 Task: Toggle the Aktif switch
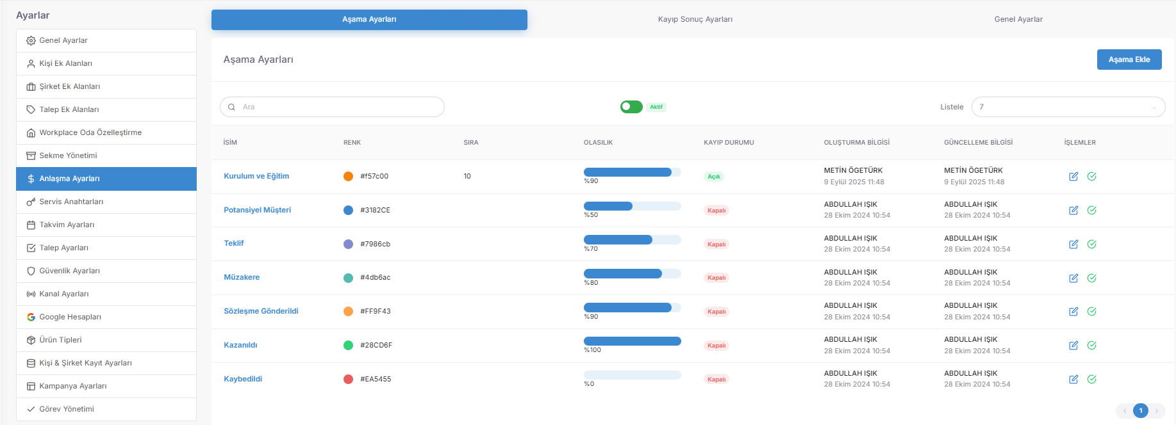[631, 107]
